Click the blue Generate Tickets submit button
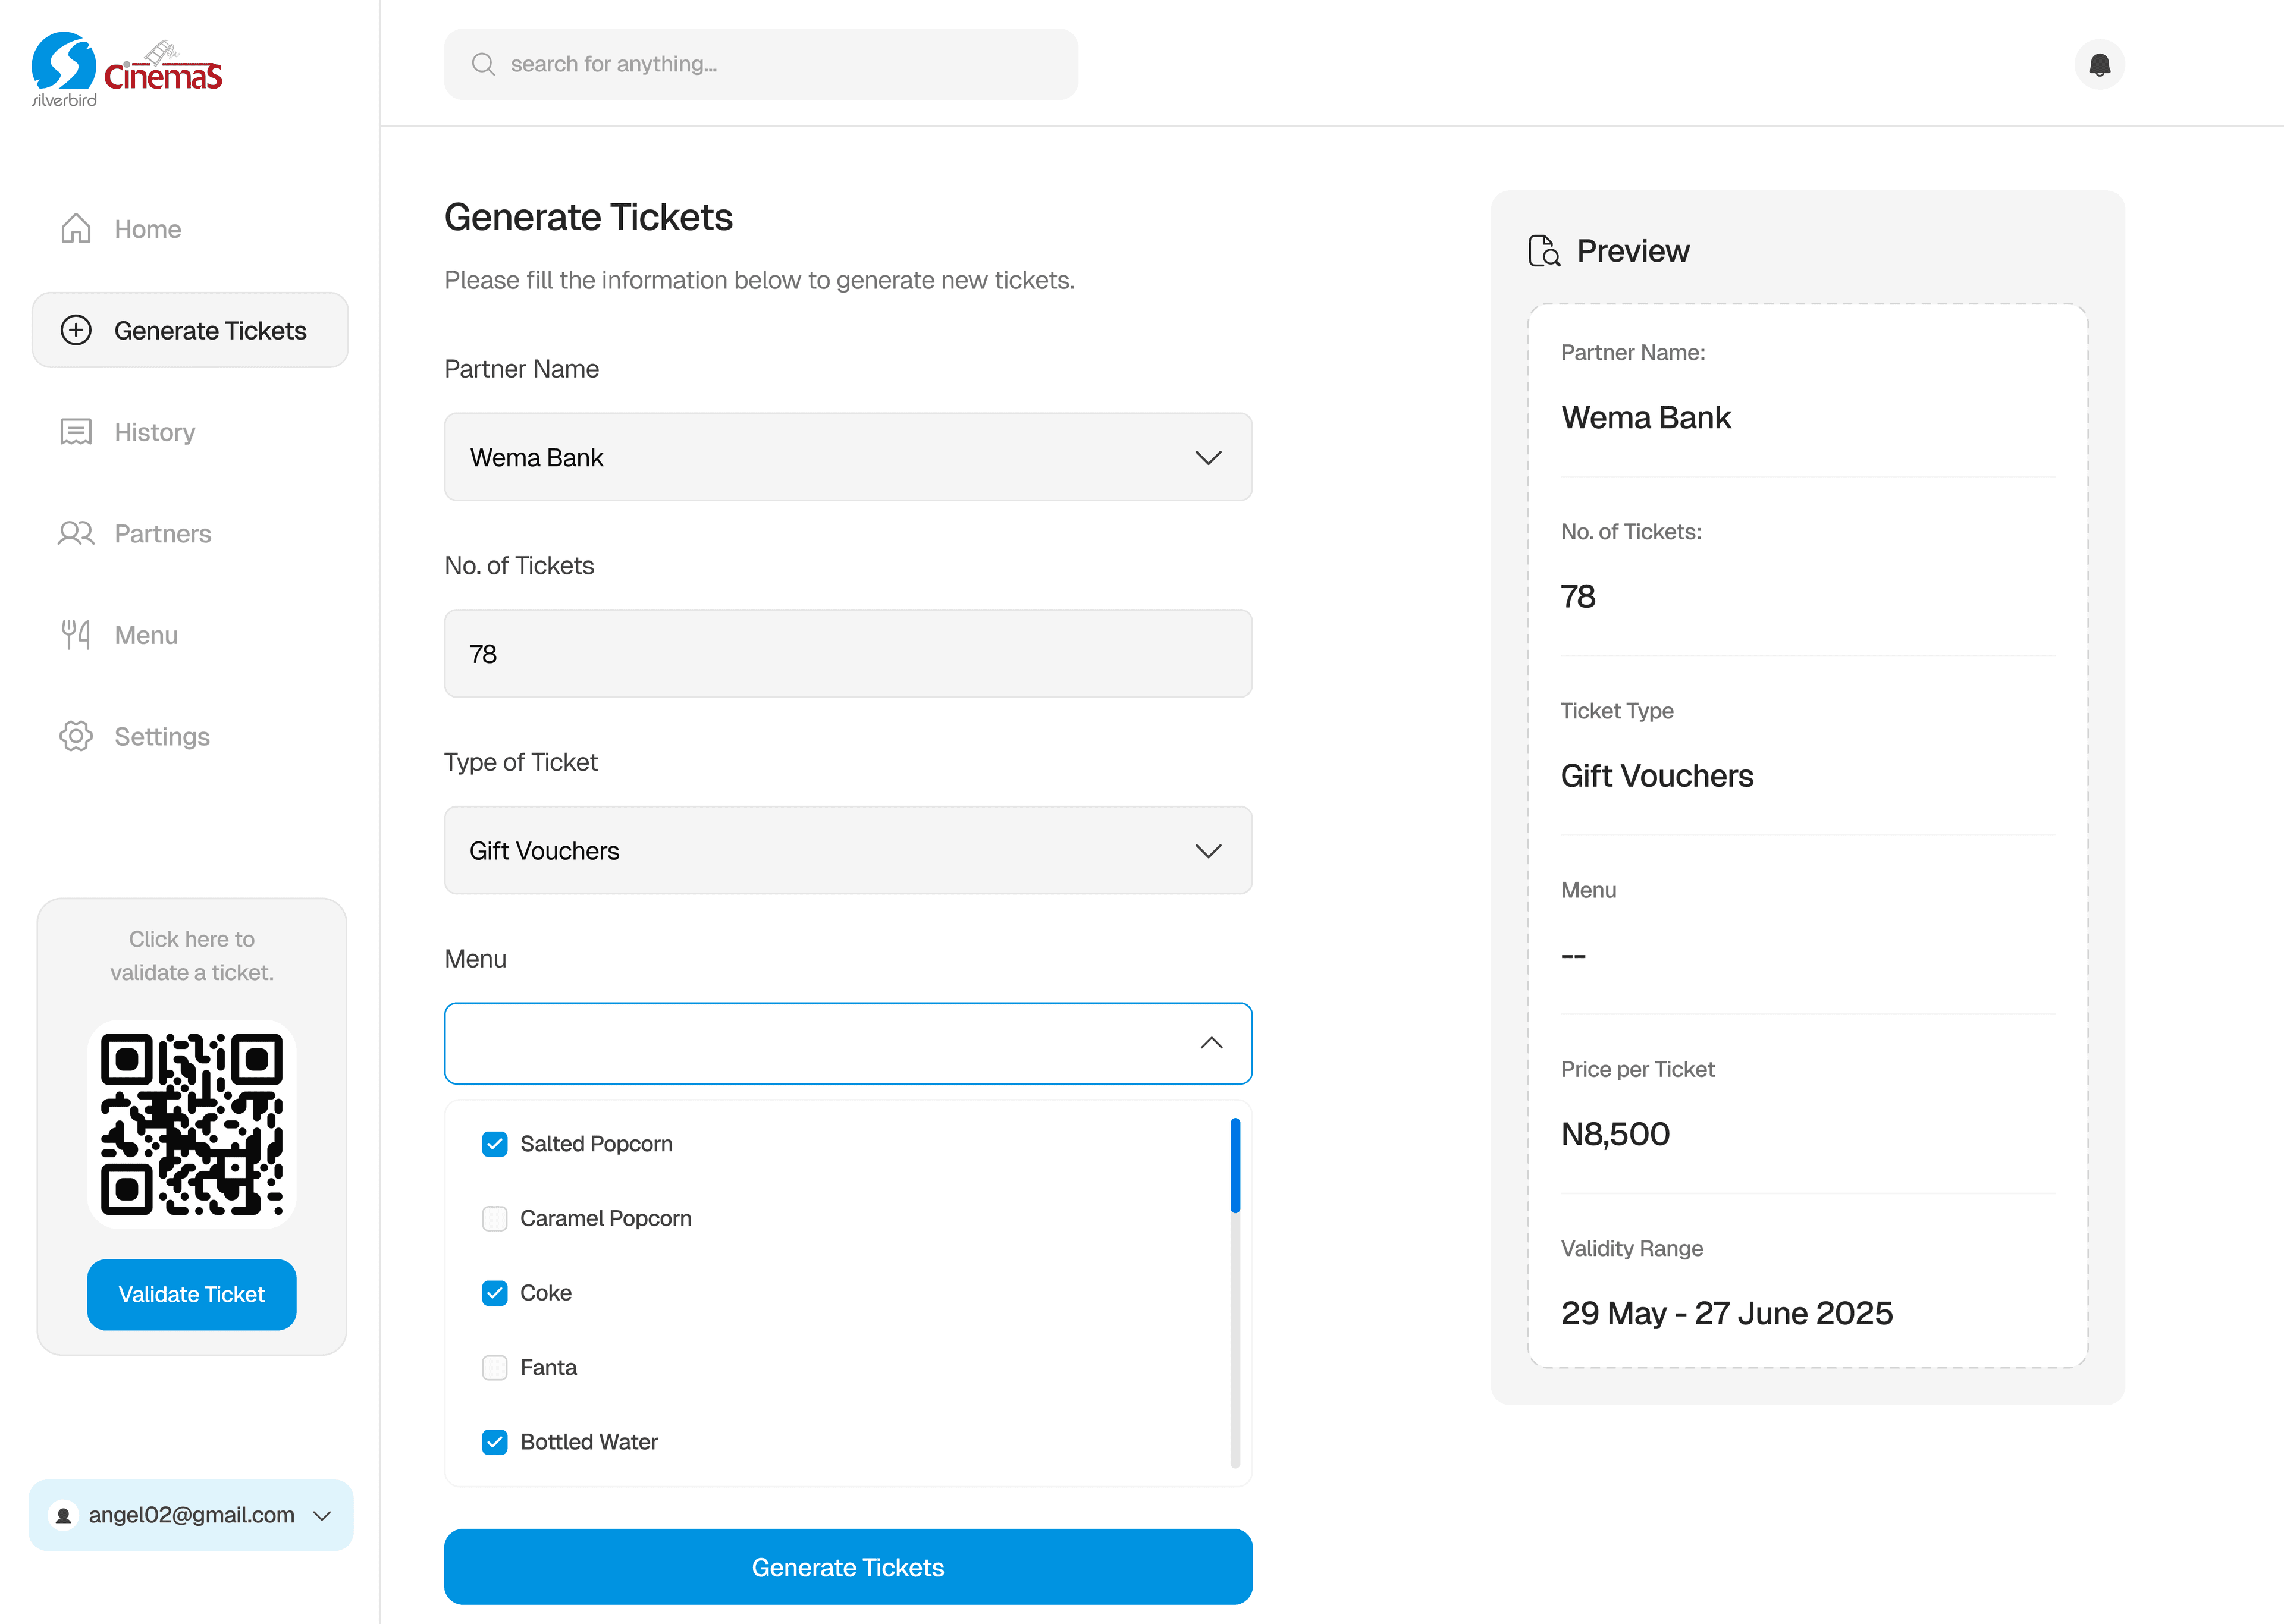Viewport: 2284px width, 1624px height. pyautogui.click(x=848, y=1566)
